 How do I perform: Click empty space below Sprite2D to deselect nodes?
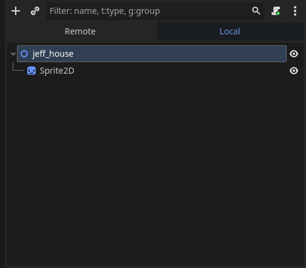click(155, 171)
